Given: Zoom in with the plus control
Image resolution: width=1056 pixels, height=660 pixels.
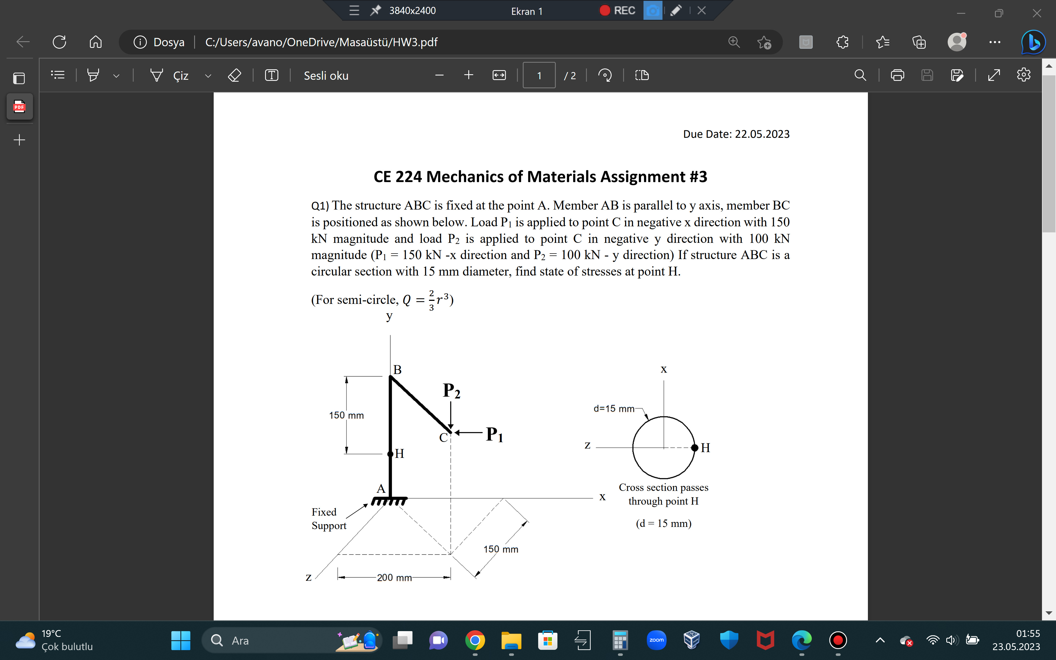Looking at the screenshot, I should point(468,75).
